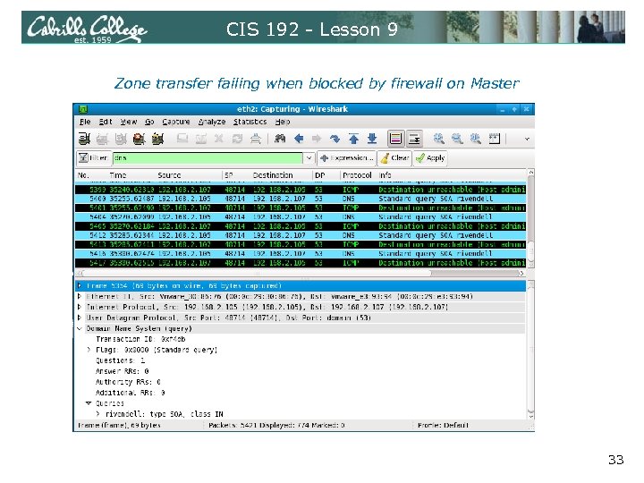Expand the Frame 5354 details row
The width and height of the screenshot is (644, 483).
80,285
